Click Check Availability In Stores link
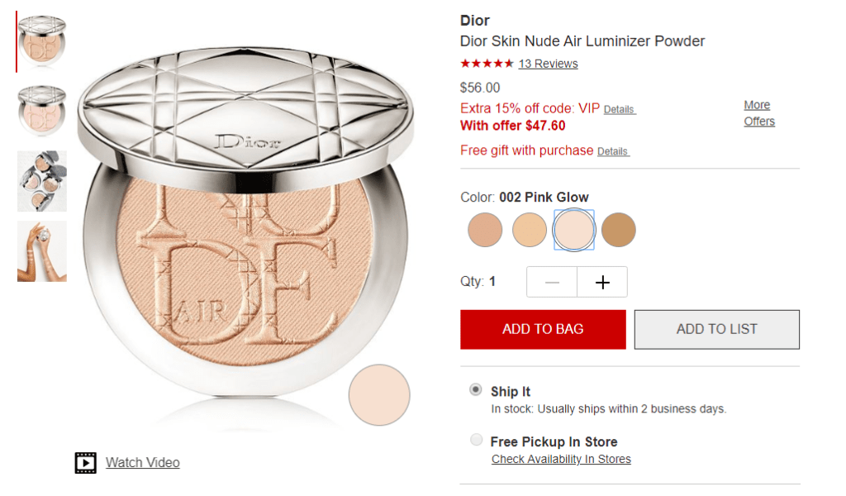This screenshot has width=846, height=496. [x=561, y=460]
